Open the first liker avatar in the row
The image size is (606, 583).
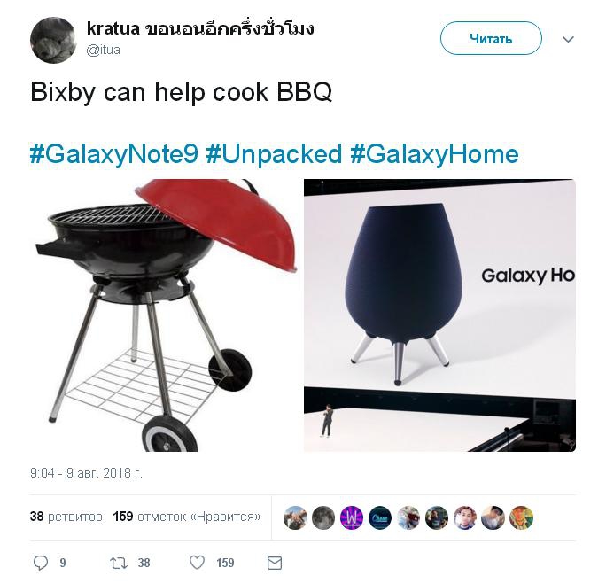(x=295, y=517)
